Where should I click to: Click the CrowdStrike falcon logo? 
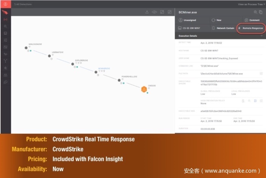[5, 12]
